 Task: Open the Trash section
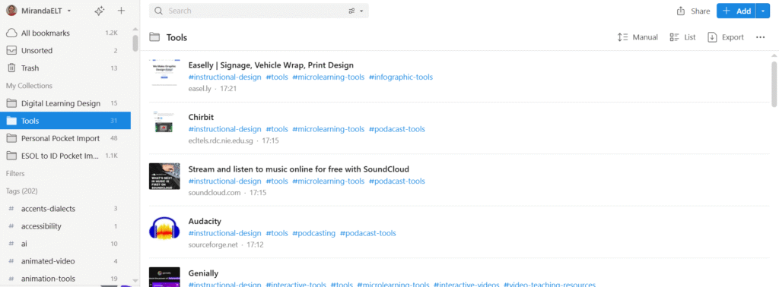point(65,68)
